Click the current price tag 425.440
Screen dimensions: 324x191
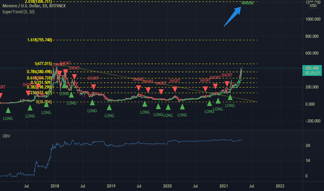[x=312, y=68]
